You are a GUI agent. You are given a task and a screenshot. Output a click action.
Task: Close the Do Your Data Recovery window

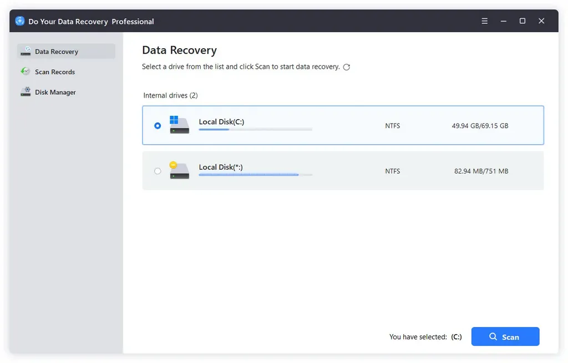(541, 21)
